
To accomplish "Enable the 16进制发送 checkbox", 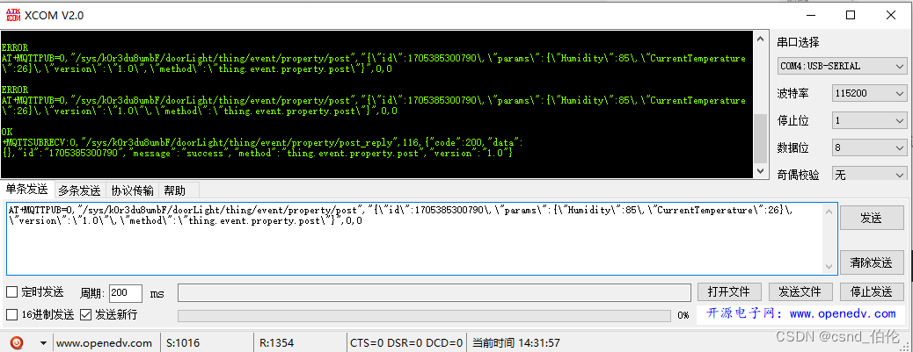I will (11, 315).
